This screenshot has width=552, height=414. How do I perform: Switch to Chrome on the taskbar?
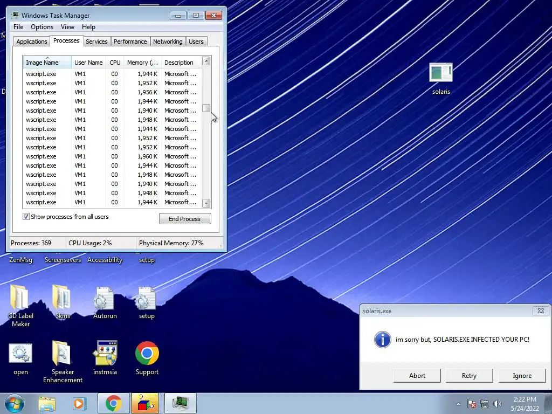coord(113,403)
